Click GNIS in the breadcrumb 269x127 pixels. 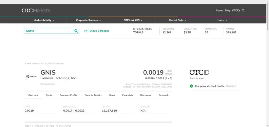[50, 63]
